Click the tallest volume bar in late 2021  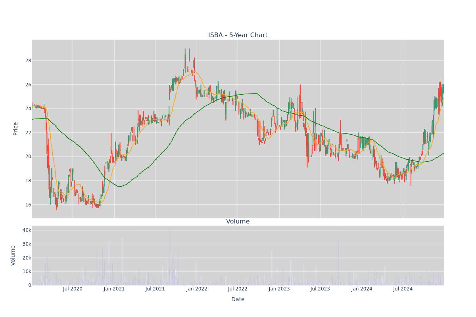169,257
